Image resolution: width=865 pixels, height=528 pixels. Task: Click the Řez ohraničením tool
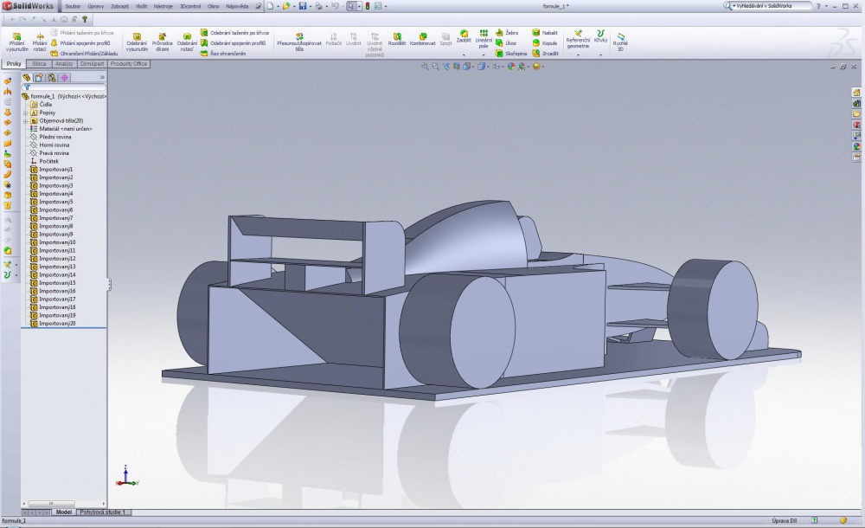pyautogui.click(x=223, y=54)
